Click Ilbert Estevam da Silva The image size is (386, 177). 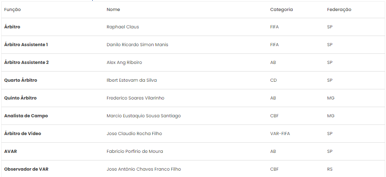tap(132, 80)
